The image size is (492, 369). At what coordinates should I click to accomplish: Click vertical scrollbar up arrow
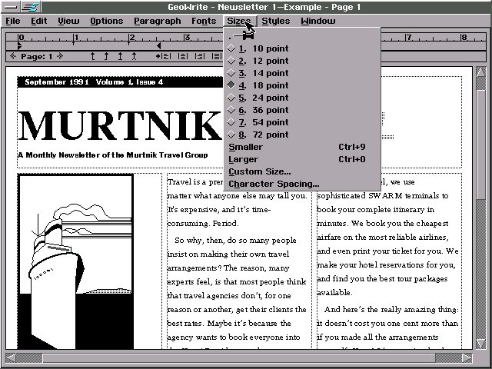pos(481,72)
